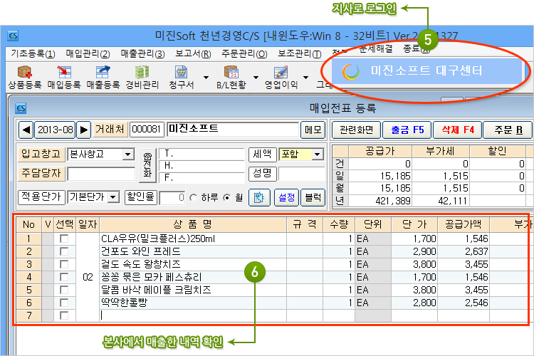Click the 미진소프트 대구센터 banner
This screenshot has width=534, height=356.
[426, 71]
